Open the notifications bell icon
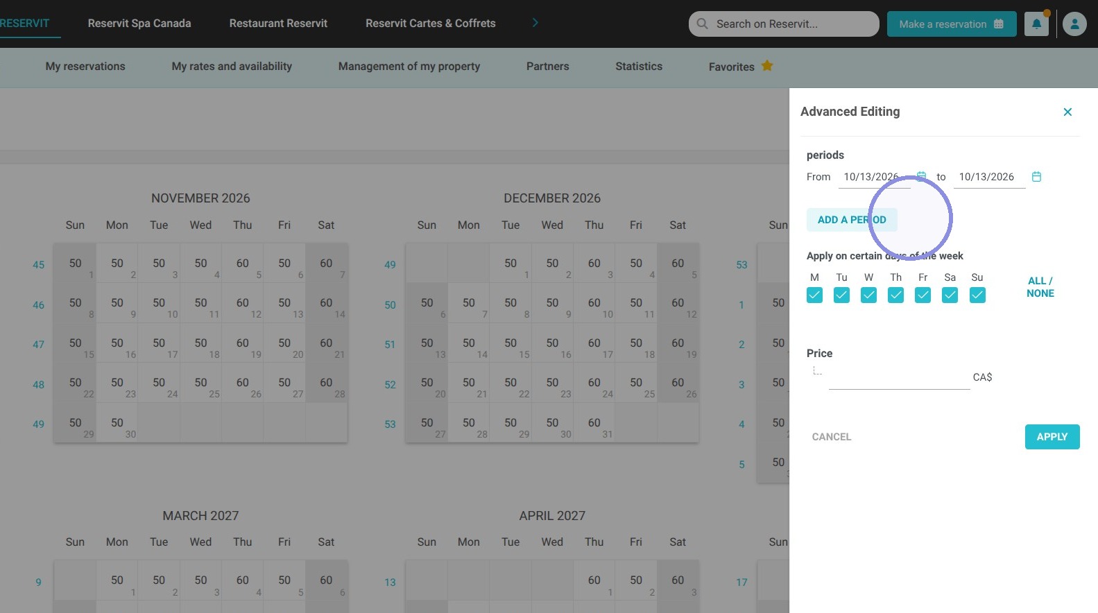The image size is (1098, 613). point(1036,24)
